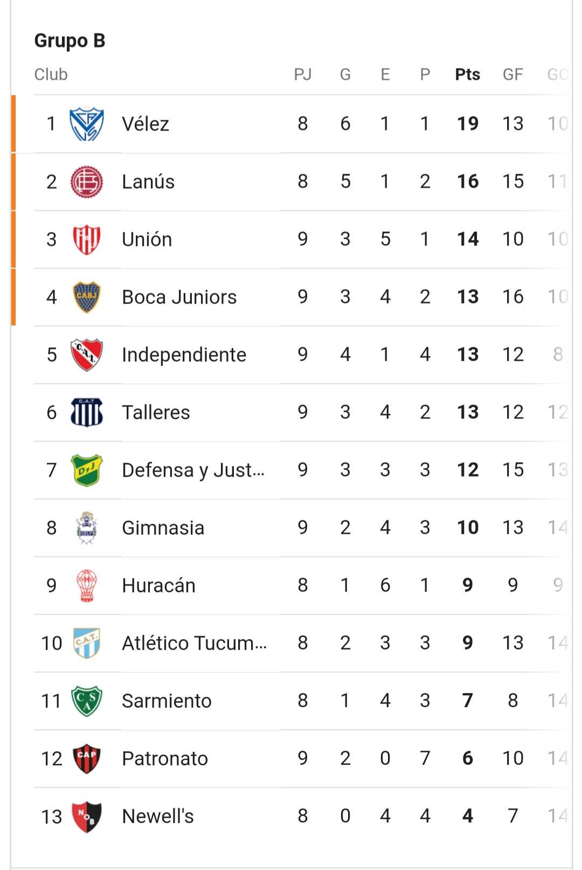Select the PJ column header
Image resolution: width=582 pixels, height=870 pixels.
(303, 74)
